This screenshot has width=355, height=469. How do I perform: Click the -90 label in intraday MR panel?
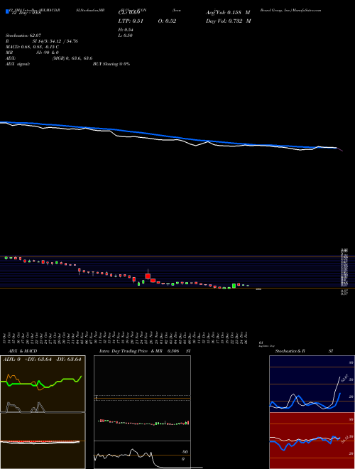[185, 452]
